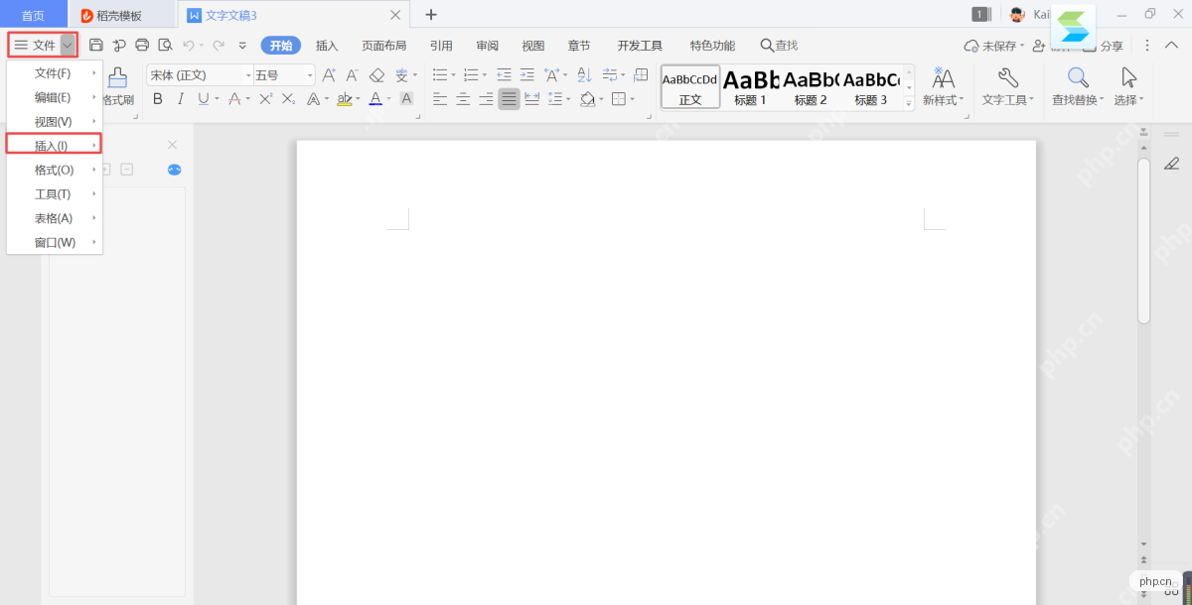
Task: Center align the text
Action: 462,98
